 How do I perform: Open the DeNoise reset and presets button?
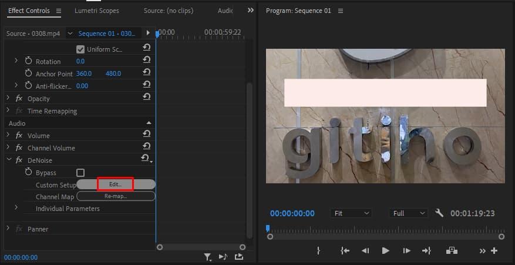click(146, 159)
